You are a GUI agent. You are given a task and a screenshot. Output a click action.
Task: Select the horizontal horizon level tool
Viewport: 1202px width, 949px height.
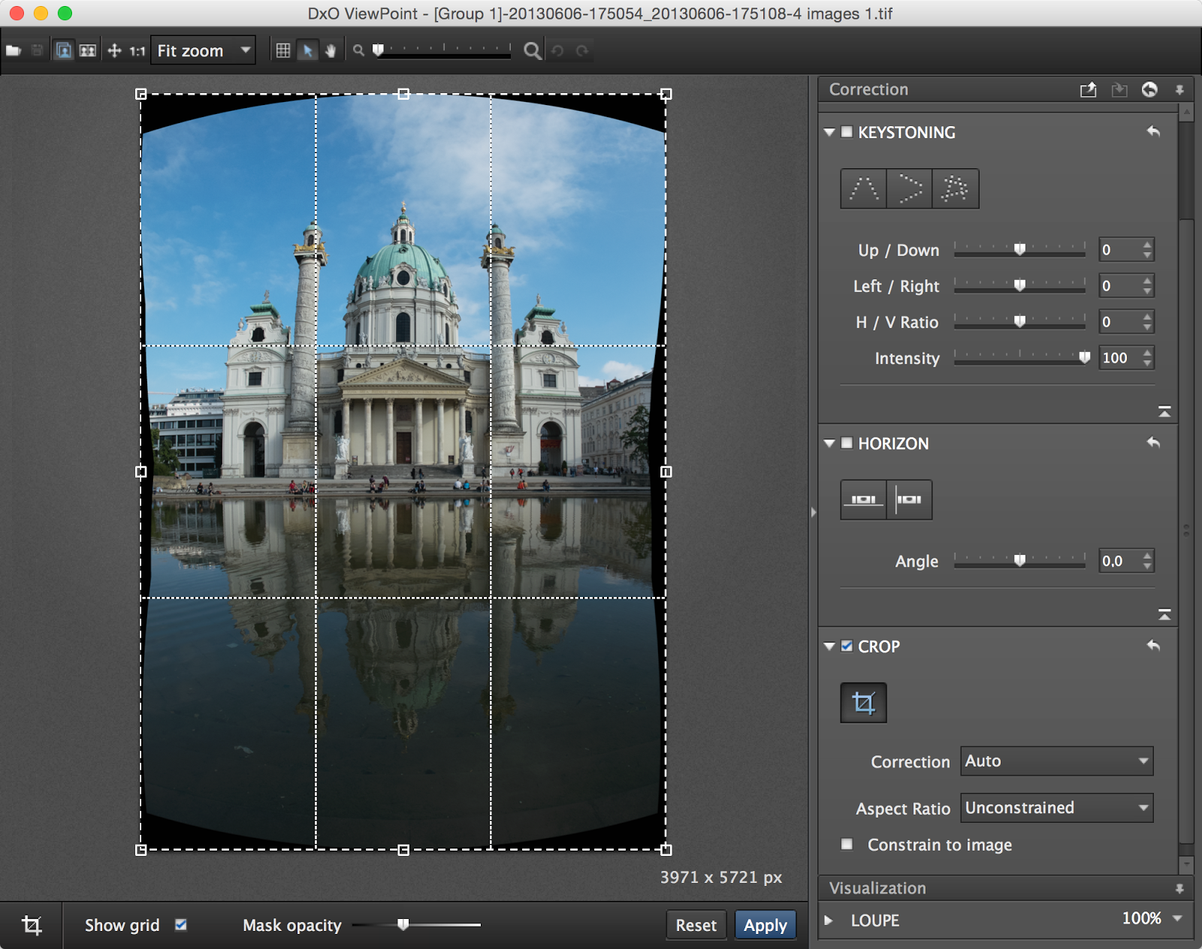tap(863, 500)
